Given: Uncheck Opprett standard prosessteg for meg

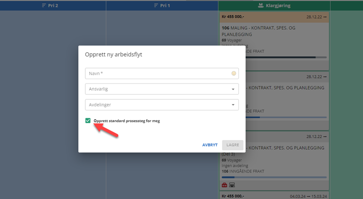Looking at the screenshot, I should pyautogui.click(x=88, y=120).
